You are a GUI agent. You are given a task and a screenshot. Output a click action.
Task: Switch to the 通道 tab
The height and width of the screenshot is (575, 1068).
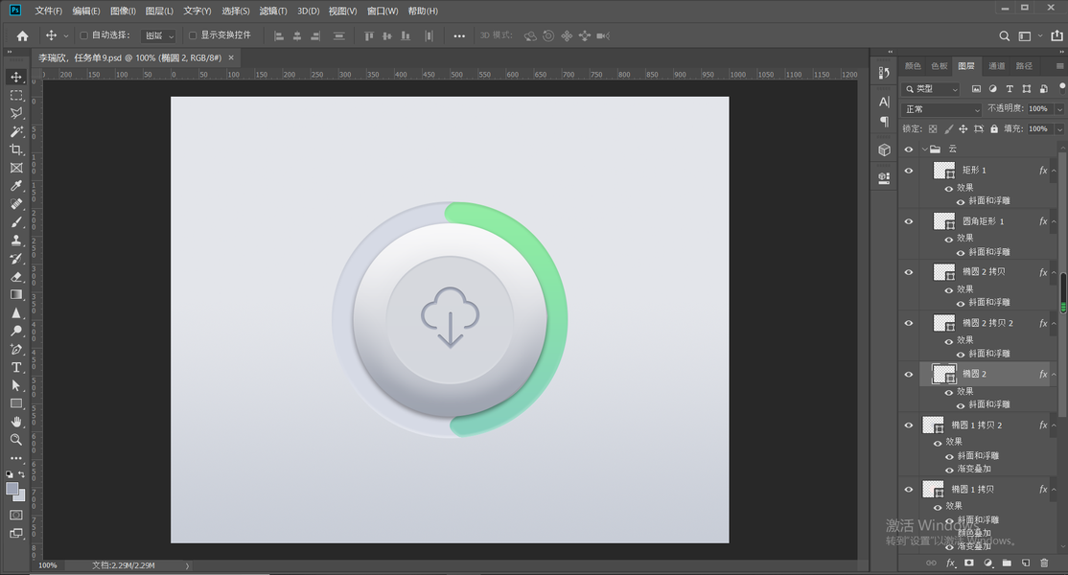click(x=996, y=66)
